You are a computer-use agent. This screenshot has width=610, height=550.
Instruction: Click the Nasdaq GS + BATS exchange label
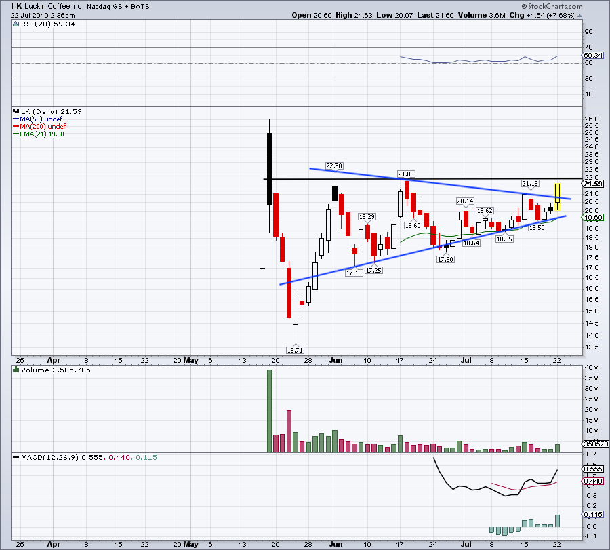118,7
